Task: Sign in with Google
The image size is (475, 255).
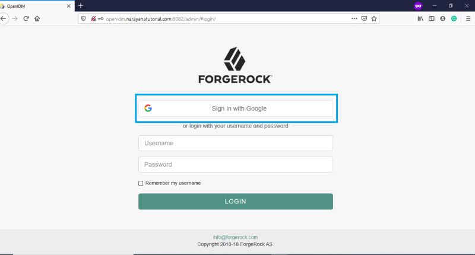Action: click(x=235, y=109)
